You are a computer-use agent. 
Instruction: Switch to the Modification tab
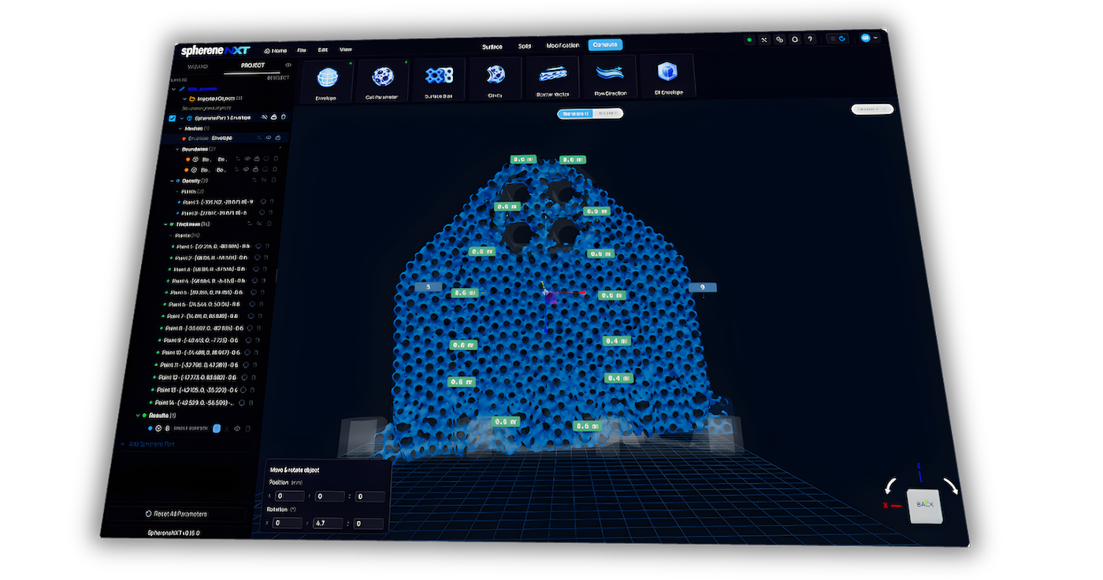563,46
